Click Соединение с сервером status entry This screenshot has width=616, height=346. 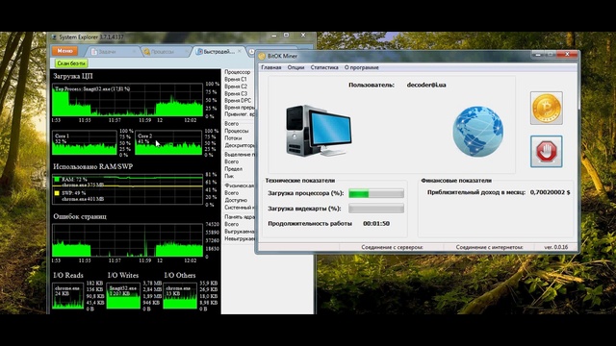tap(392, 247)
